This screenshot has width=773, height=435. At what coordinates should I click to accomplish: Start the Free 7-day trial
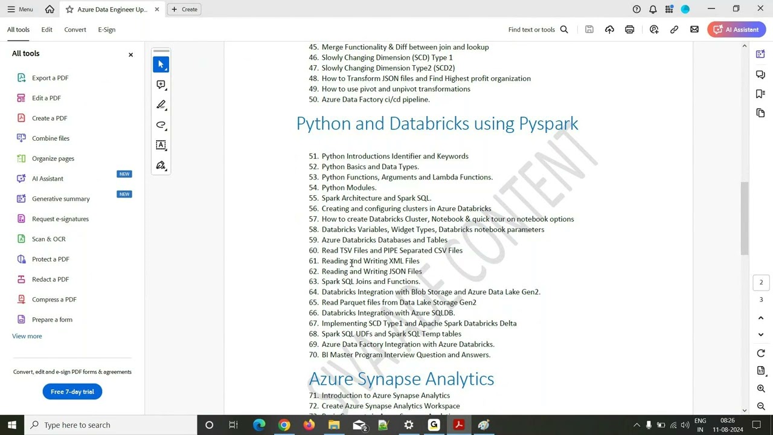pos(72,391)
